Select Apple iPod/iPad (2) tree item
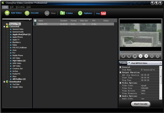Viewport: 164px width, 113px height. pyautogui.click(x=21, y=34)
